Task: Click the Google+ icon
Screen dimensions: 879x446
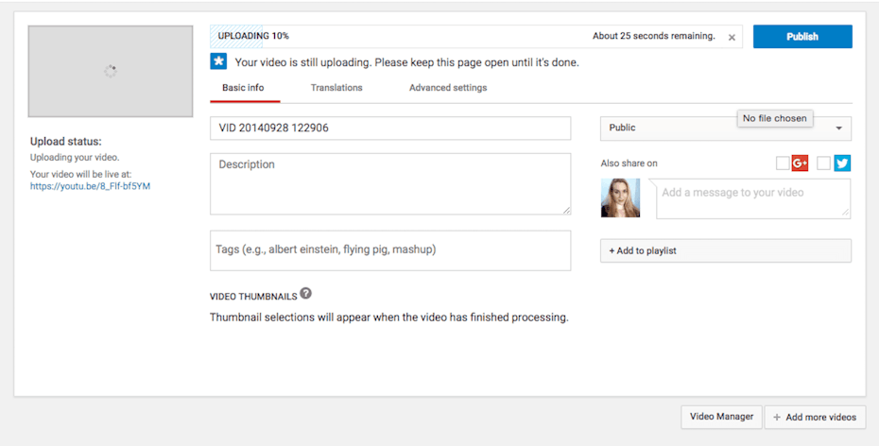Action: [800, 163]
